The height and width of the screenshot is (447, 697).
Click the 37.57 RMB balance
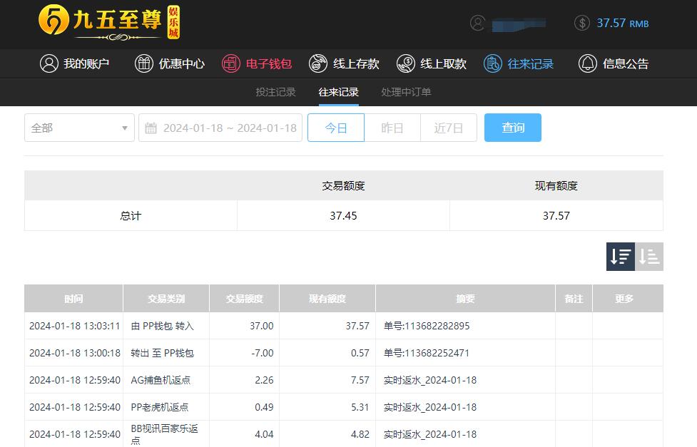click(x=622, y=23)
